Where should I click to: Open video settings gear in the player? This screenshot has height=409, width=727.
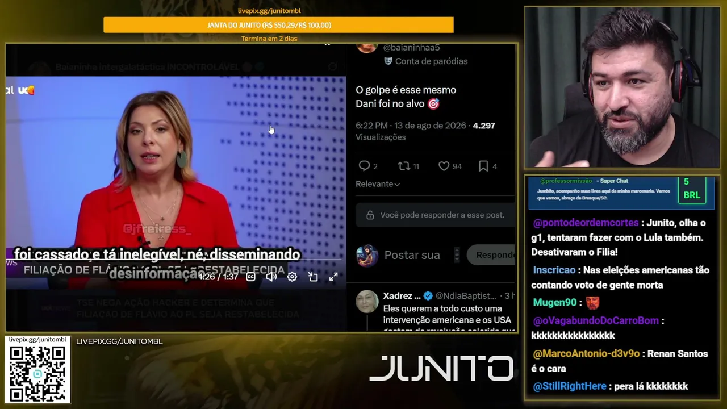[292, 277]
